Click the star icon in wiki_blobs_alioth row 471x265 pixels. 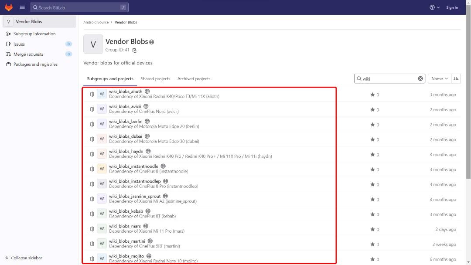[372, 95]
